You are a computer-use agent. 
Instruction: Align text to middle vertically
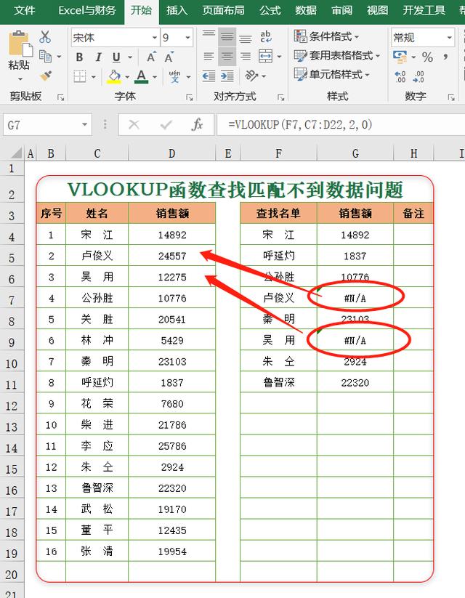pos(227,37)
